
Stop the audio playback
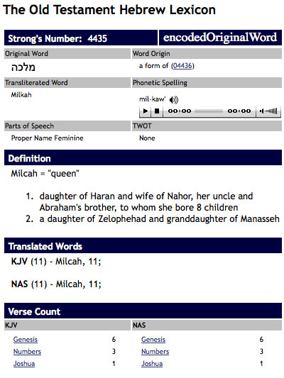coord(157,111)
